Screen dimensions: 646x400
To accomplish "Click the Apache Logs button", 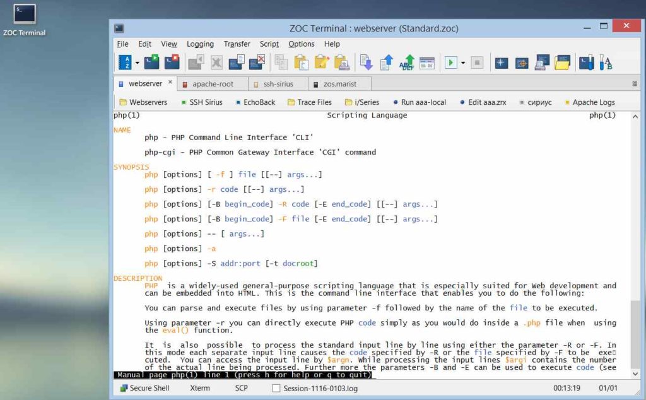I will tap(590, 102).
